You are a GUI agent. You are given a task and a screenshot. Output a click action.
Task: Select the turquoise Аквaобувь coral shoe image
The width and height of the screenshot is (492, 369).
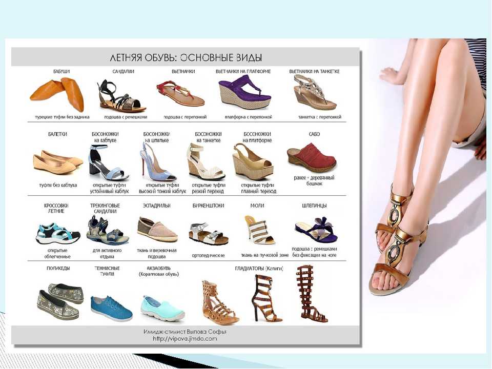(162, 308)
